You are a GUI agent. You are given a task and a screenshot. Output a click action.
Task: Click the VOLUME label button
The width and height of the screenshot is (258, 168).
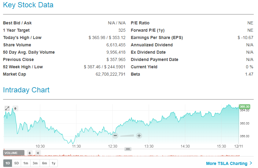point(14,153)
